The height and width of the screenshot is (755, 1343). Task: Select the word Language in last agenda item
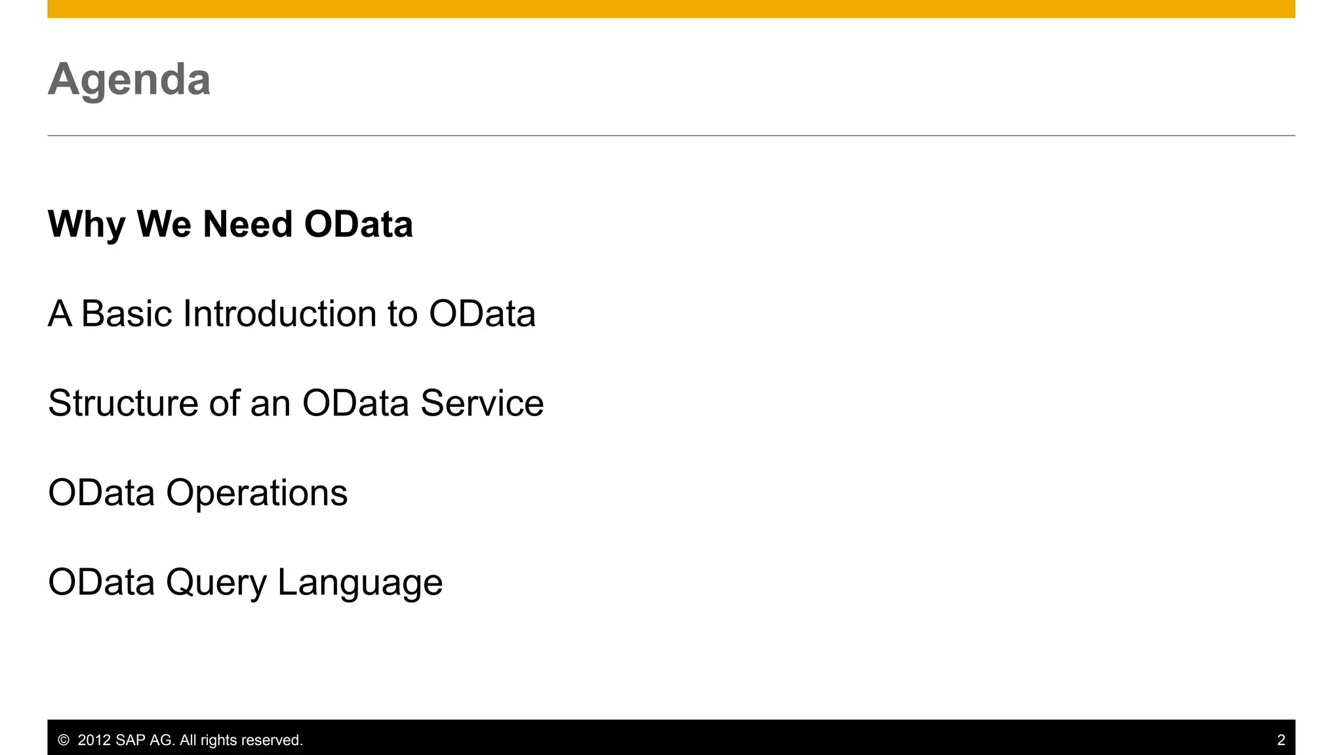pyautogui.click(x=361, y=583)
